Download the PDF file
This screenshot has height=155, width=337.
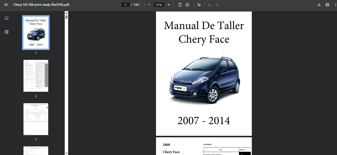(x=319, y=5)
